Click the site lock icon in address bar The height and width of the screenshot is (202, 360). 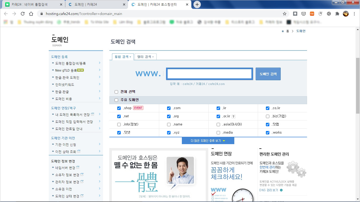pyautogui.click(x=42, y=14)
